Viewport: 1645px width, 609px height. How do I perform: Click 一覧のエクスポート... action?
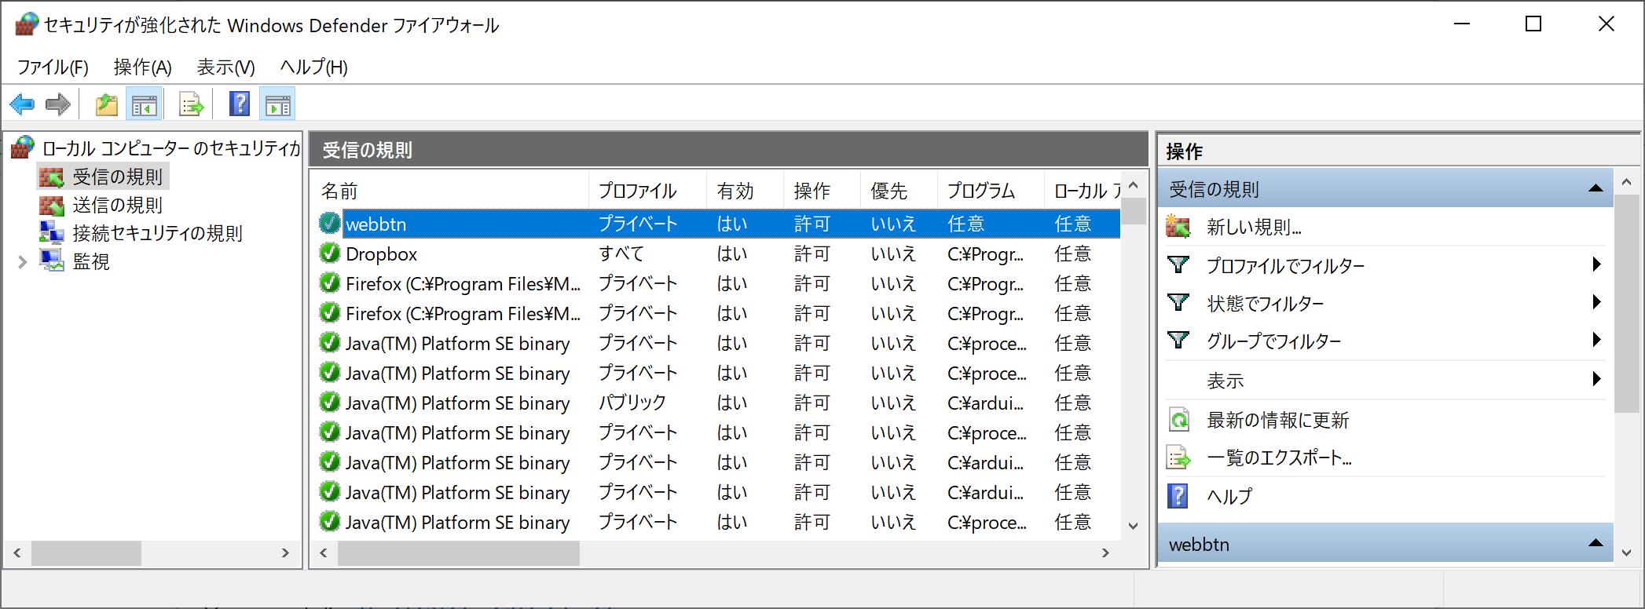1279,458
